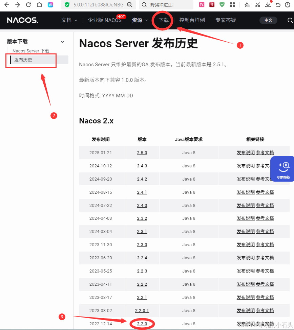
Task: Open 参考文档 for the 2025-01-21 release
Action: [x=265, y=152]
